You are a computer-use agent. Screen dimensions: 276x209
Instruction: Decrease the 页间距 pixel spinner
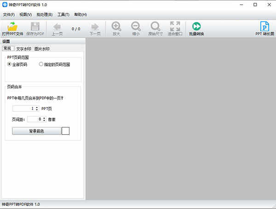pos(44,121)
